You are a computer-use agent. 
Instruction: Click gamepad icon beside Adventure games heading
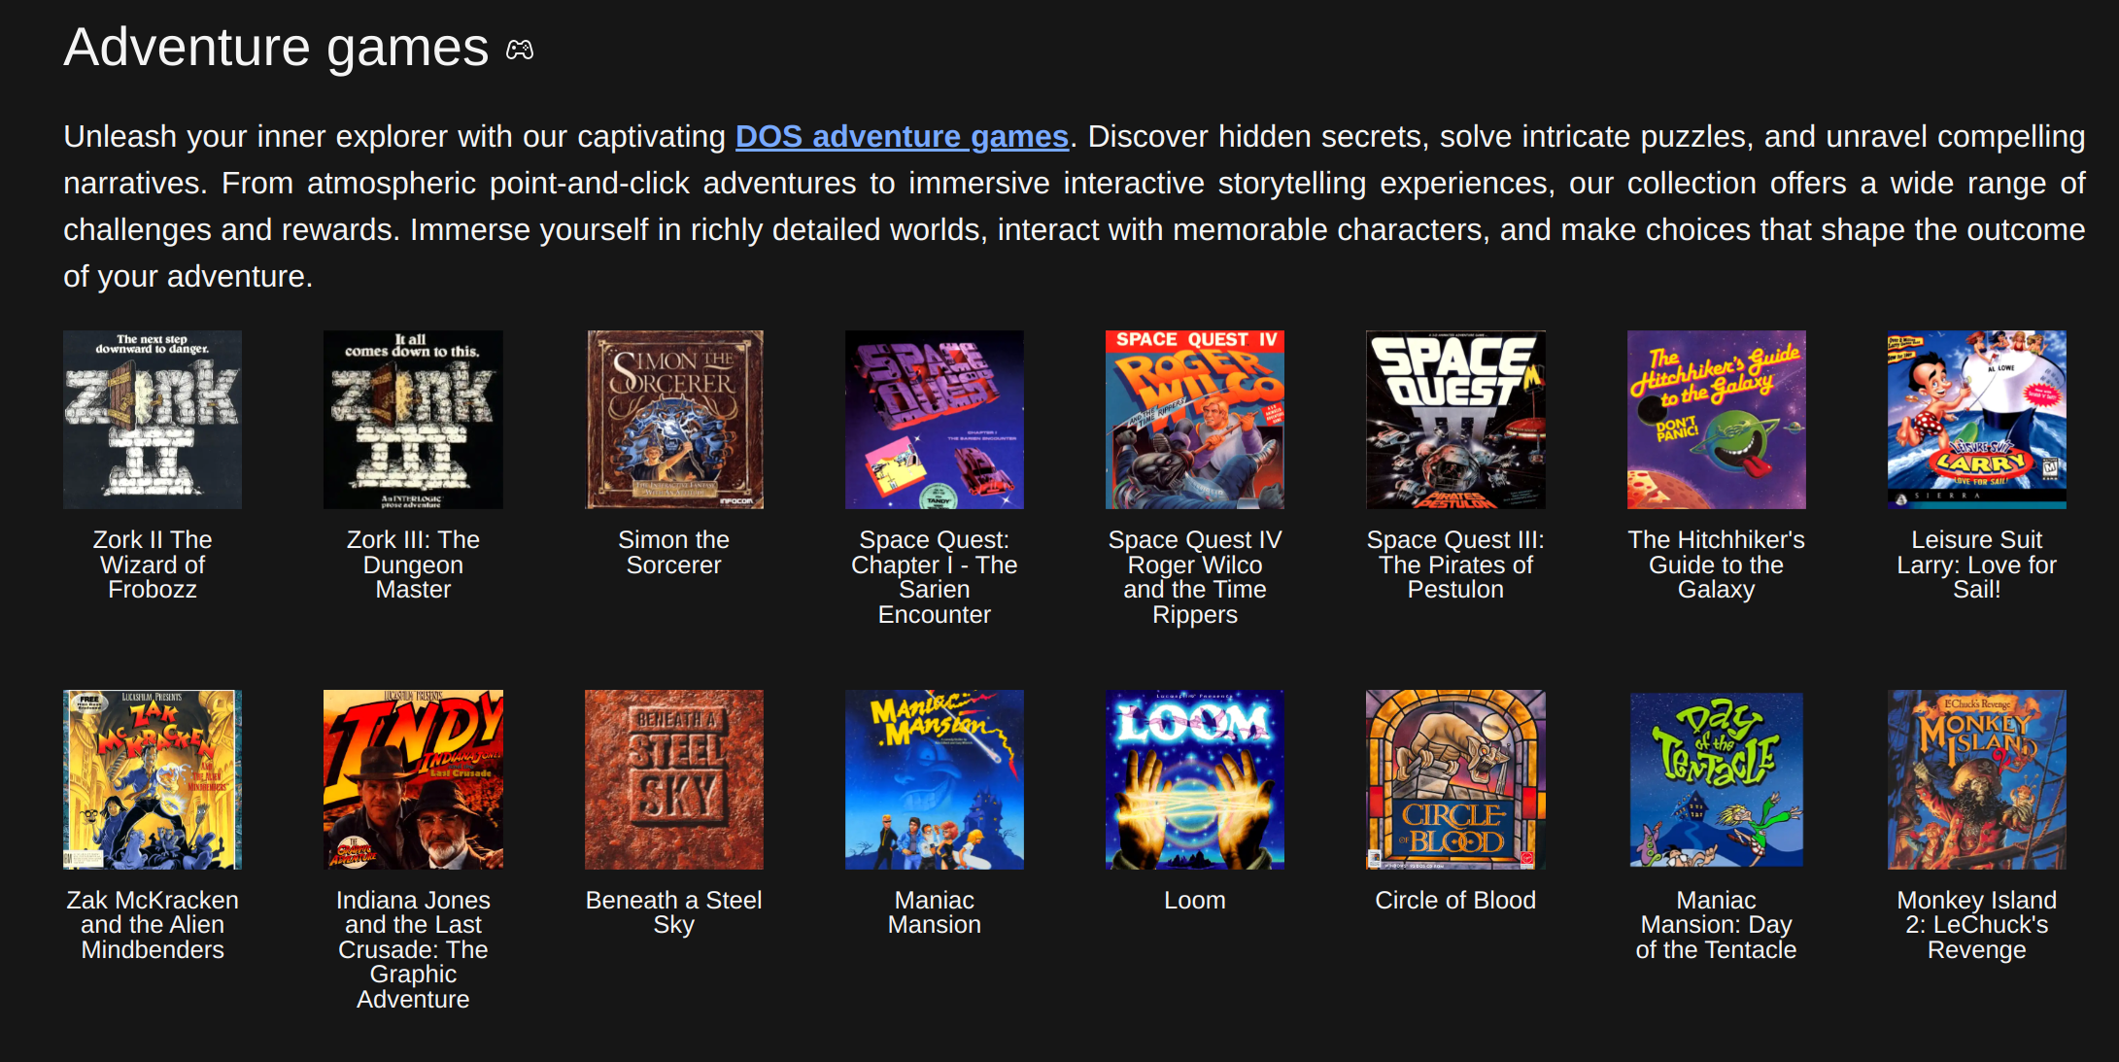(x=520, y=50)
